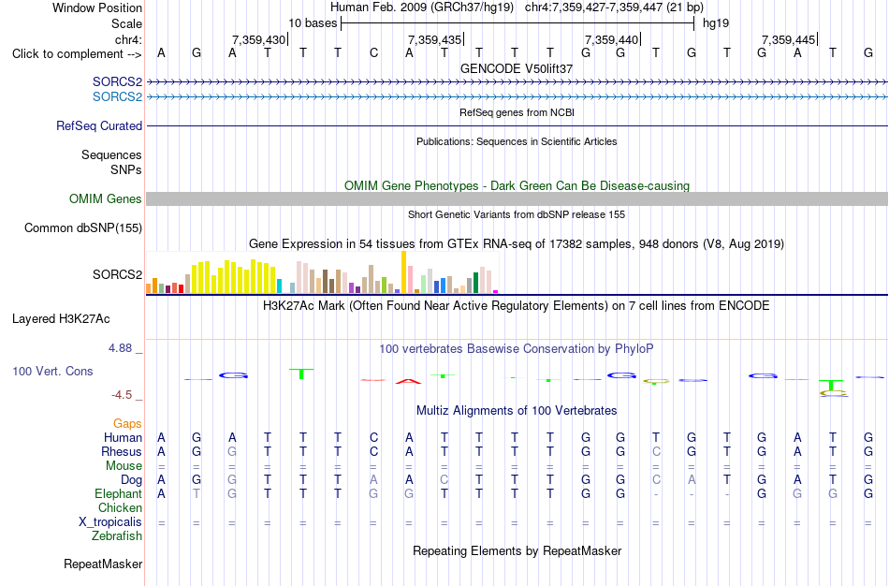Click the 'chr4:' label on the left
This screenshot has height=586, width=889.
coord(129,39)
